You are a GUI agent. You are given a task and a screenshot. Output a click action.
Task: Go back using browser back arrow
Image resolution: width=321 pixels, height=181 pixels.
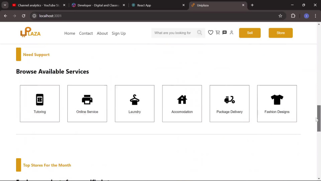(5, 16)
